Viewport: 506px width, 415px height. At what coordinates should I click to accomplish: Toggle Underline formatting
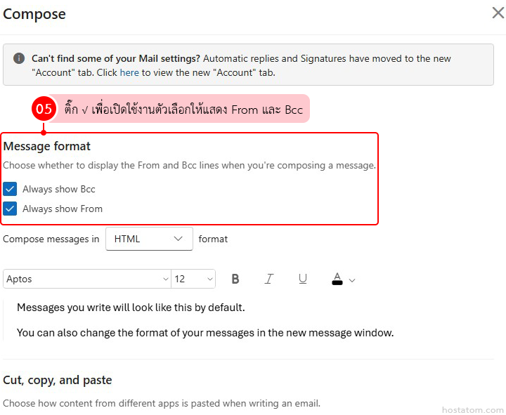coord(302,279)
